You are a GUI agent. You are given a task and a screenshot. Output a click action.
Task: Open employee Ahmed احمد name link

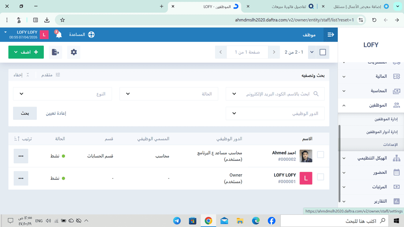(x=284, y=153)
